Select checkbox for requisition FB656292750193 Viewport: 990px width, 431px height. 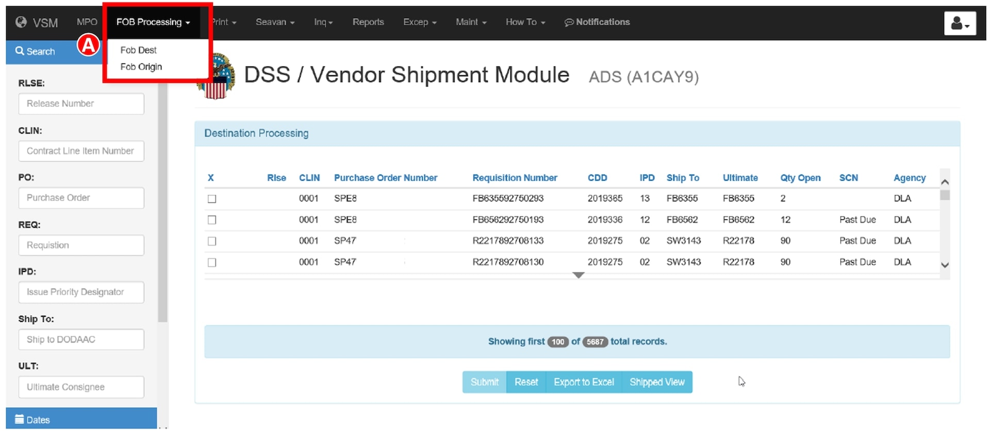click(212, 220)
